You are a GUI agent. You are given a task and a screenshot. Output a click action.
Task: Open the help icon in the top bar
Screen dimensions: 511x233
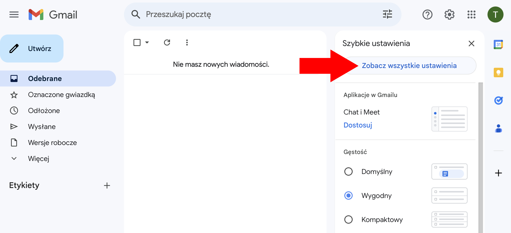(427, 14)
